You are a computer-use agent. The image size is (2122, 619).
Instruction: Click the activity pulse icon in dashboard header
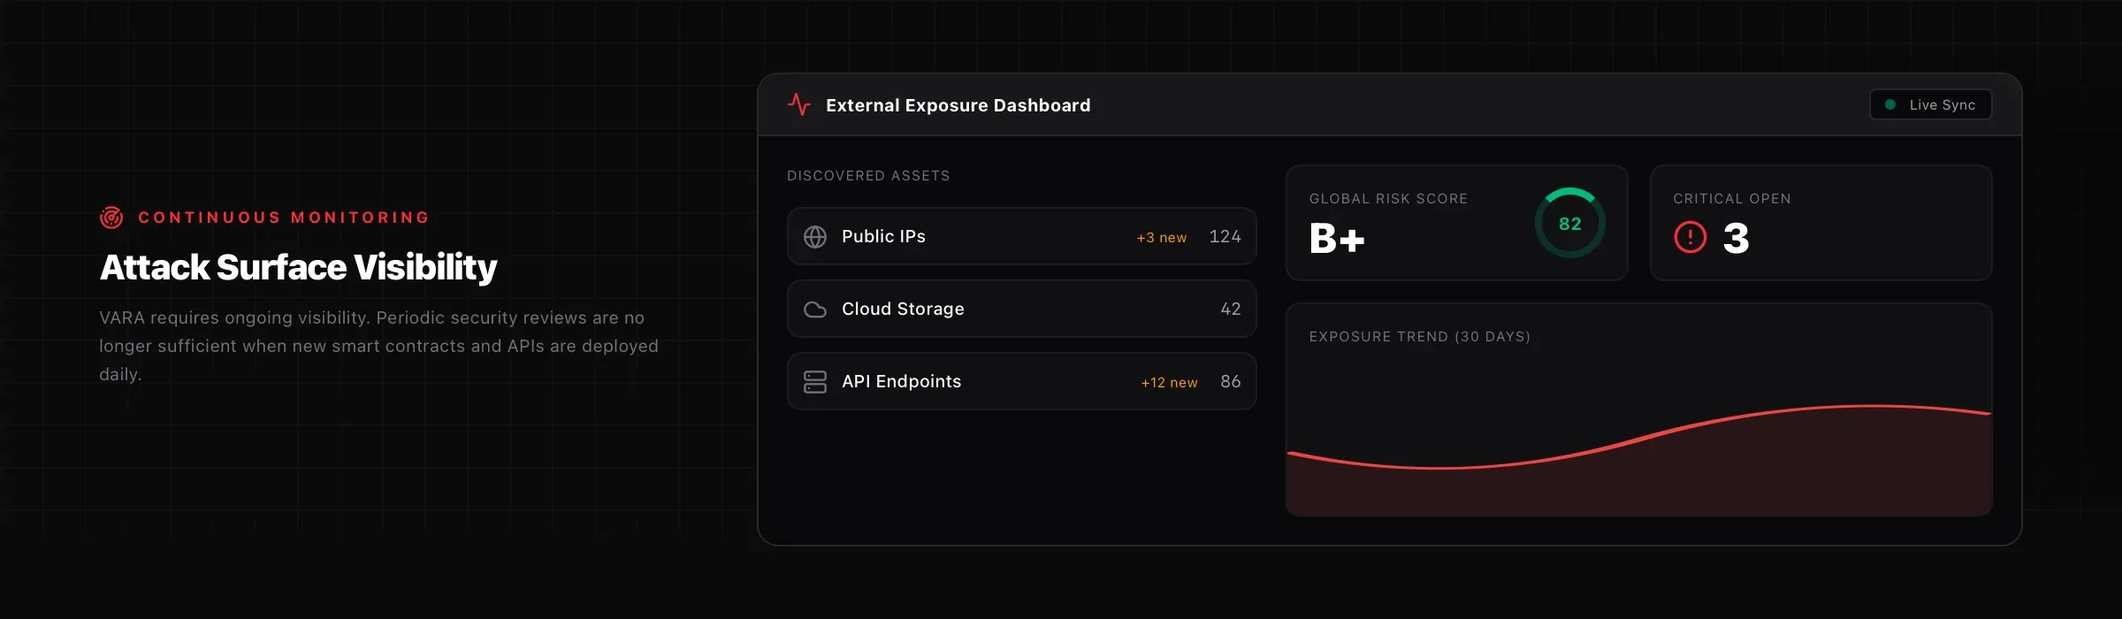pos(799,105)
